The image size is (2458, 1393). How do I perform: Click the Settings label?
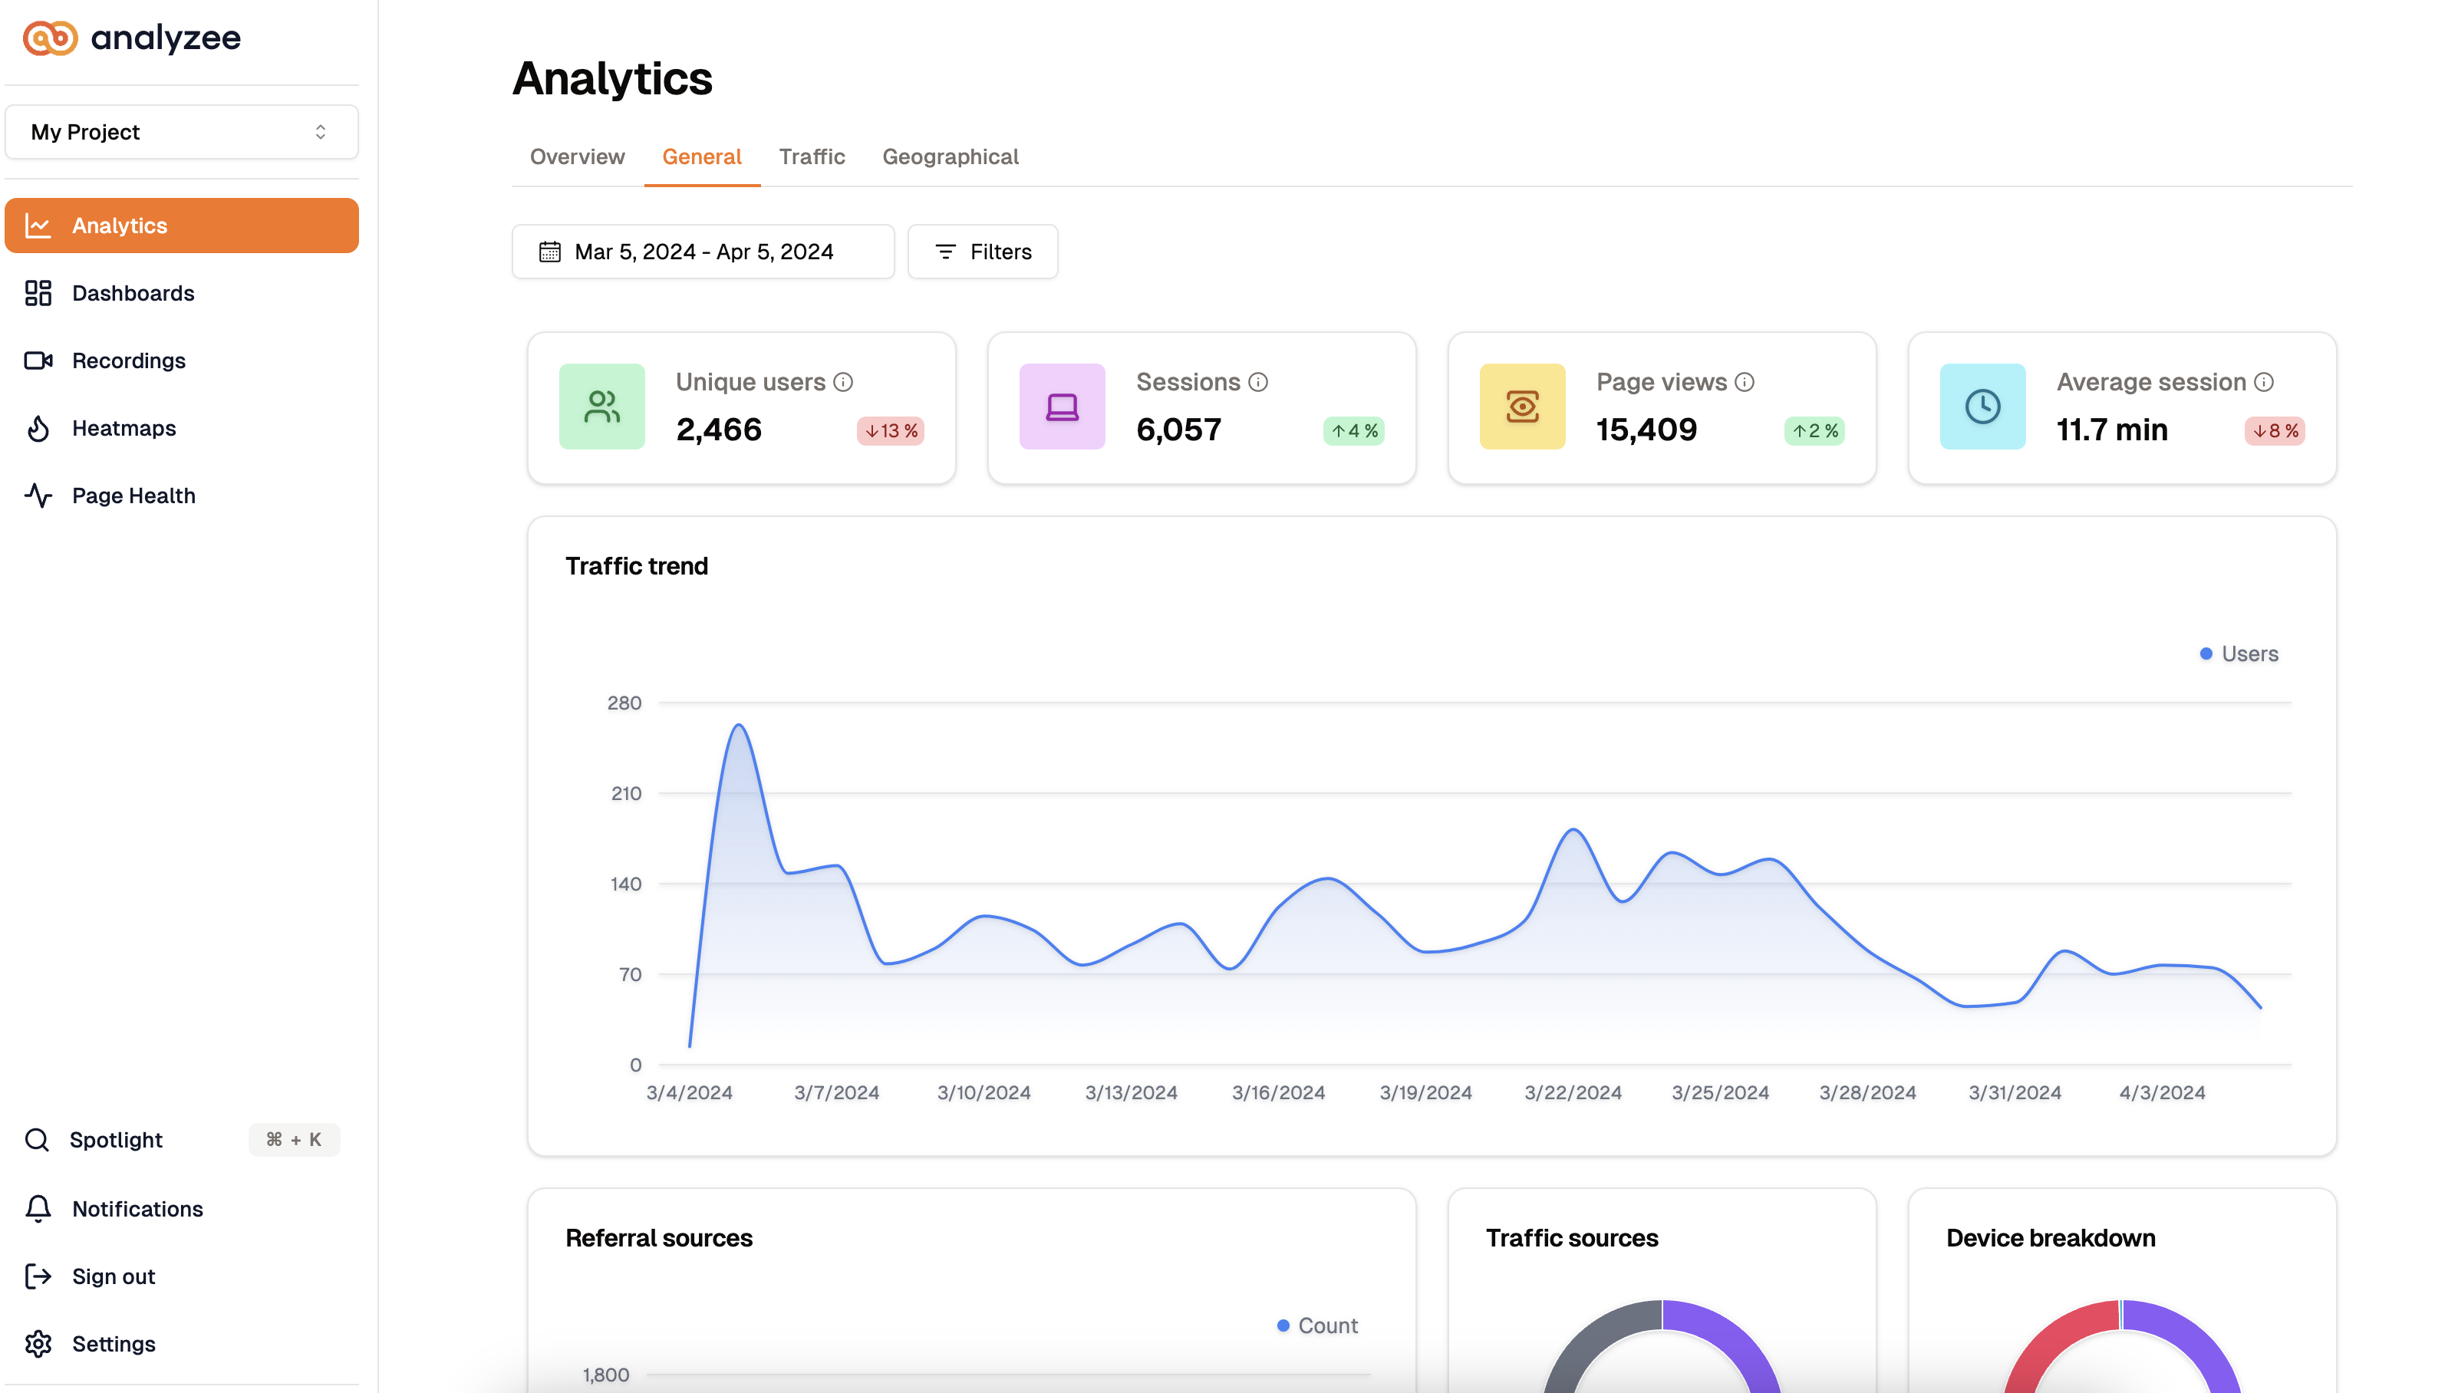click(x=114, y=1344)
